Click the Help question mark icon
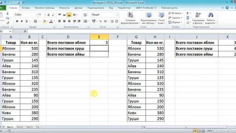The height and width of the screenshot is (133, 236). [227, 8]
